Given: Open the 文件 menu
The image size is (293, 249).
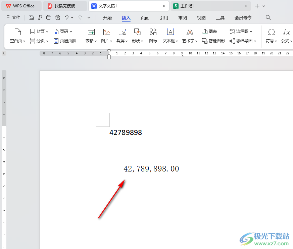Looking at the screenshot, I should coord(16,17).
